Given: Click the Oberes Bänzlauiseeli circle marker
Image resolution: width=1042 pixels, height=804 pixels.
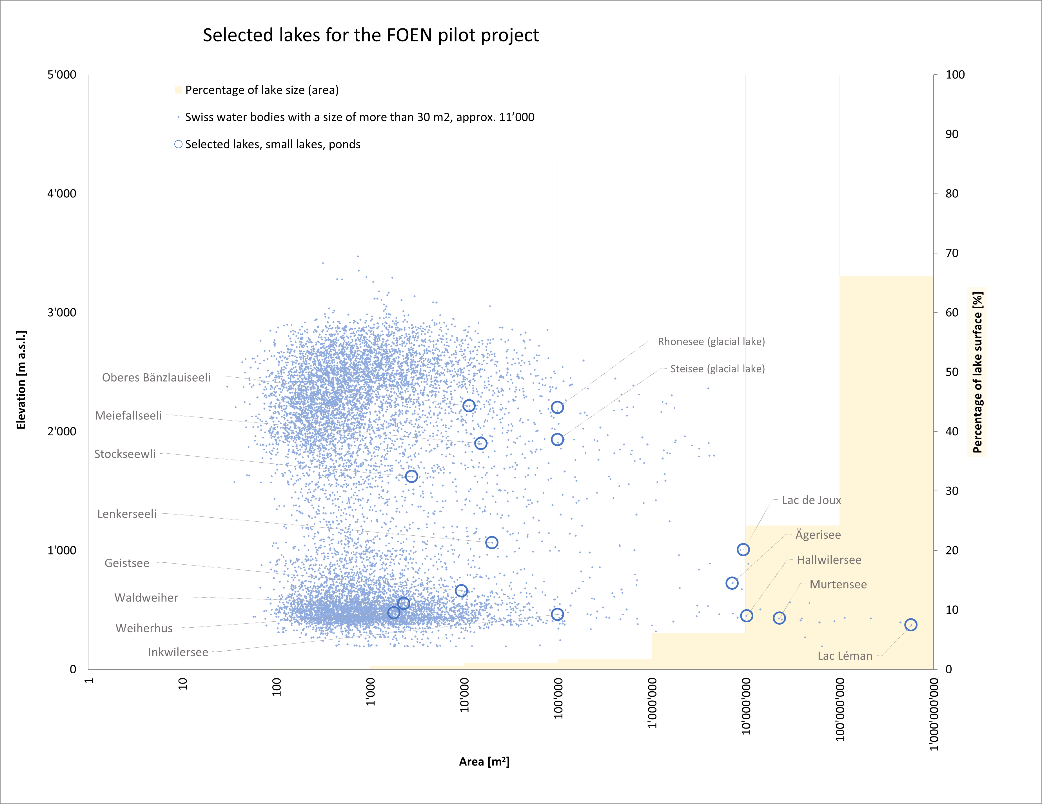Looking at the screenshot, I should coord(469,406).
